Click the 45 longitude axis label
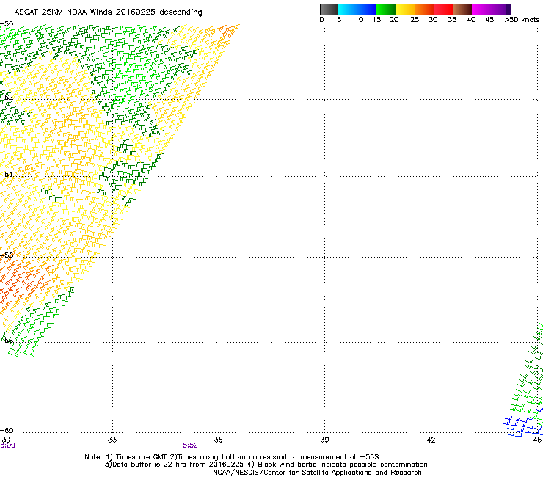543x477 pixels. point(537,440)
